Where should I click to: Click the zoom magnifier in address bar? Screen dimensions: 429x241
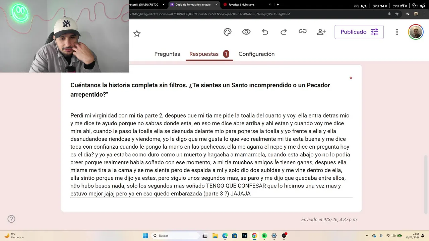389,14
